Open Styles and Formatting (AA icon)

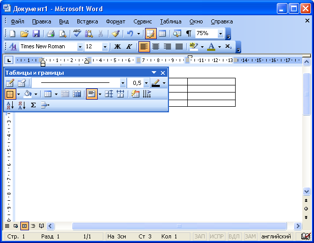13,47
